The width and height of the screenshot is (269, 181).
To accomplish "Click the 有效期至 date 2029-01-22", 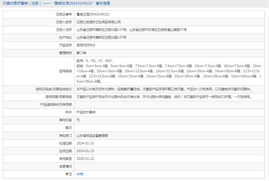I will click(85, 159).
